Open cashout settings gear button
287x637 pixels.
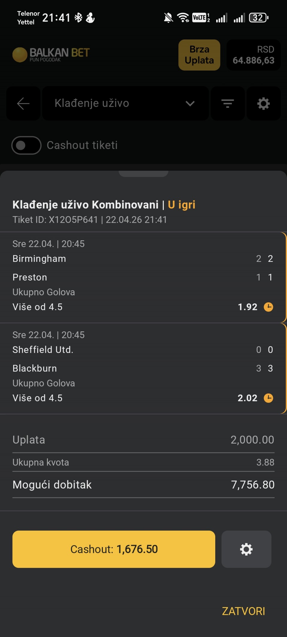[246, 549]
